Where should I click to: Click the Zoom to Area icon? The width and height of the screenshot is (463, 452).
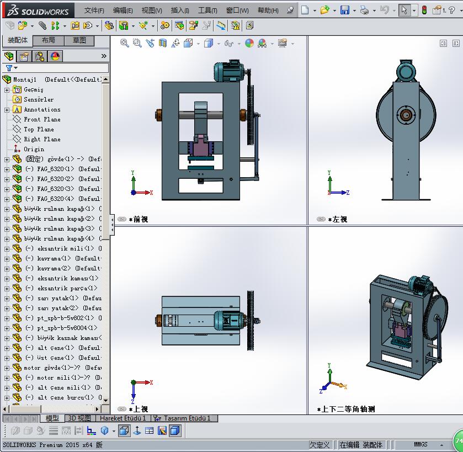[137, 43]
